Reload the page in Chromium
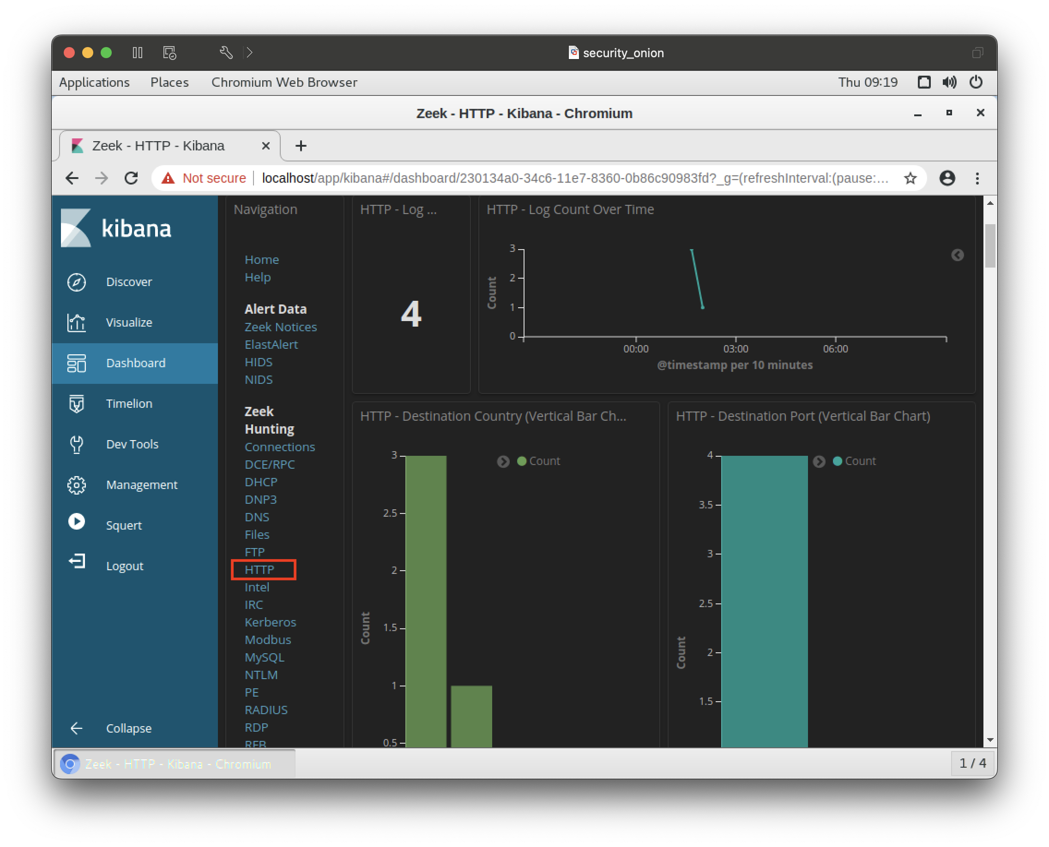Image resolution: width=1049 pixels, height=847 pixels. (x=131, y=178)
